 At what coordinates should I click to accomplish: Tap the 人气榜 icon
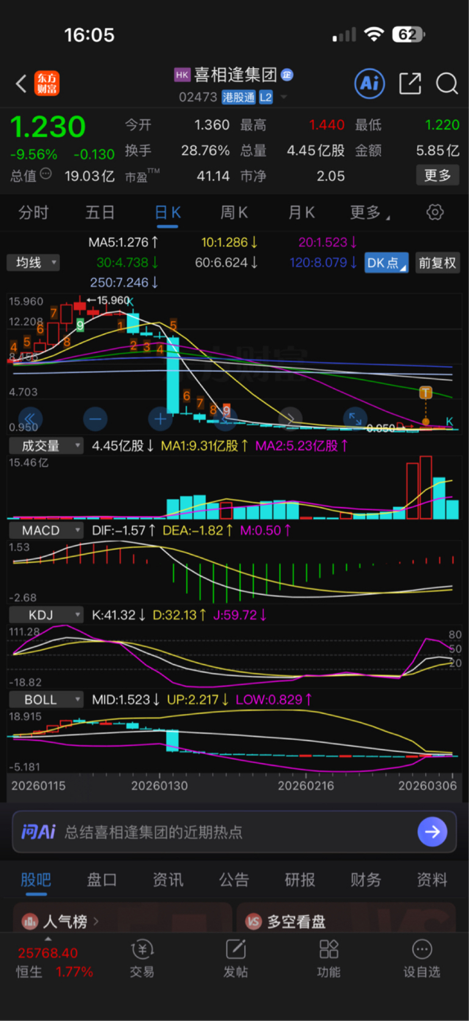click(x=29, y=921)
